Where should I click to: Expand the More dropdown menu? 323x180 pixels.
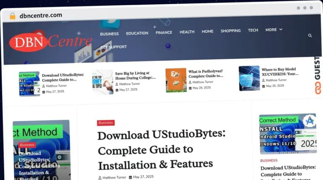pyautogui.click(x=274, y=30)
